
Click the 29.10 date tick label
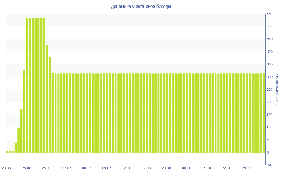[x=246, y=168]
